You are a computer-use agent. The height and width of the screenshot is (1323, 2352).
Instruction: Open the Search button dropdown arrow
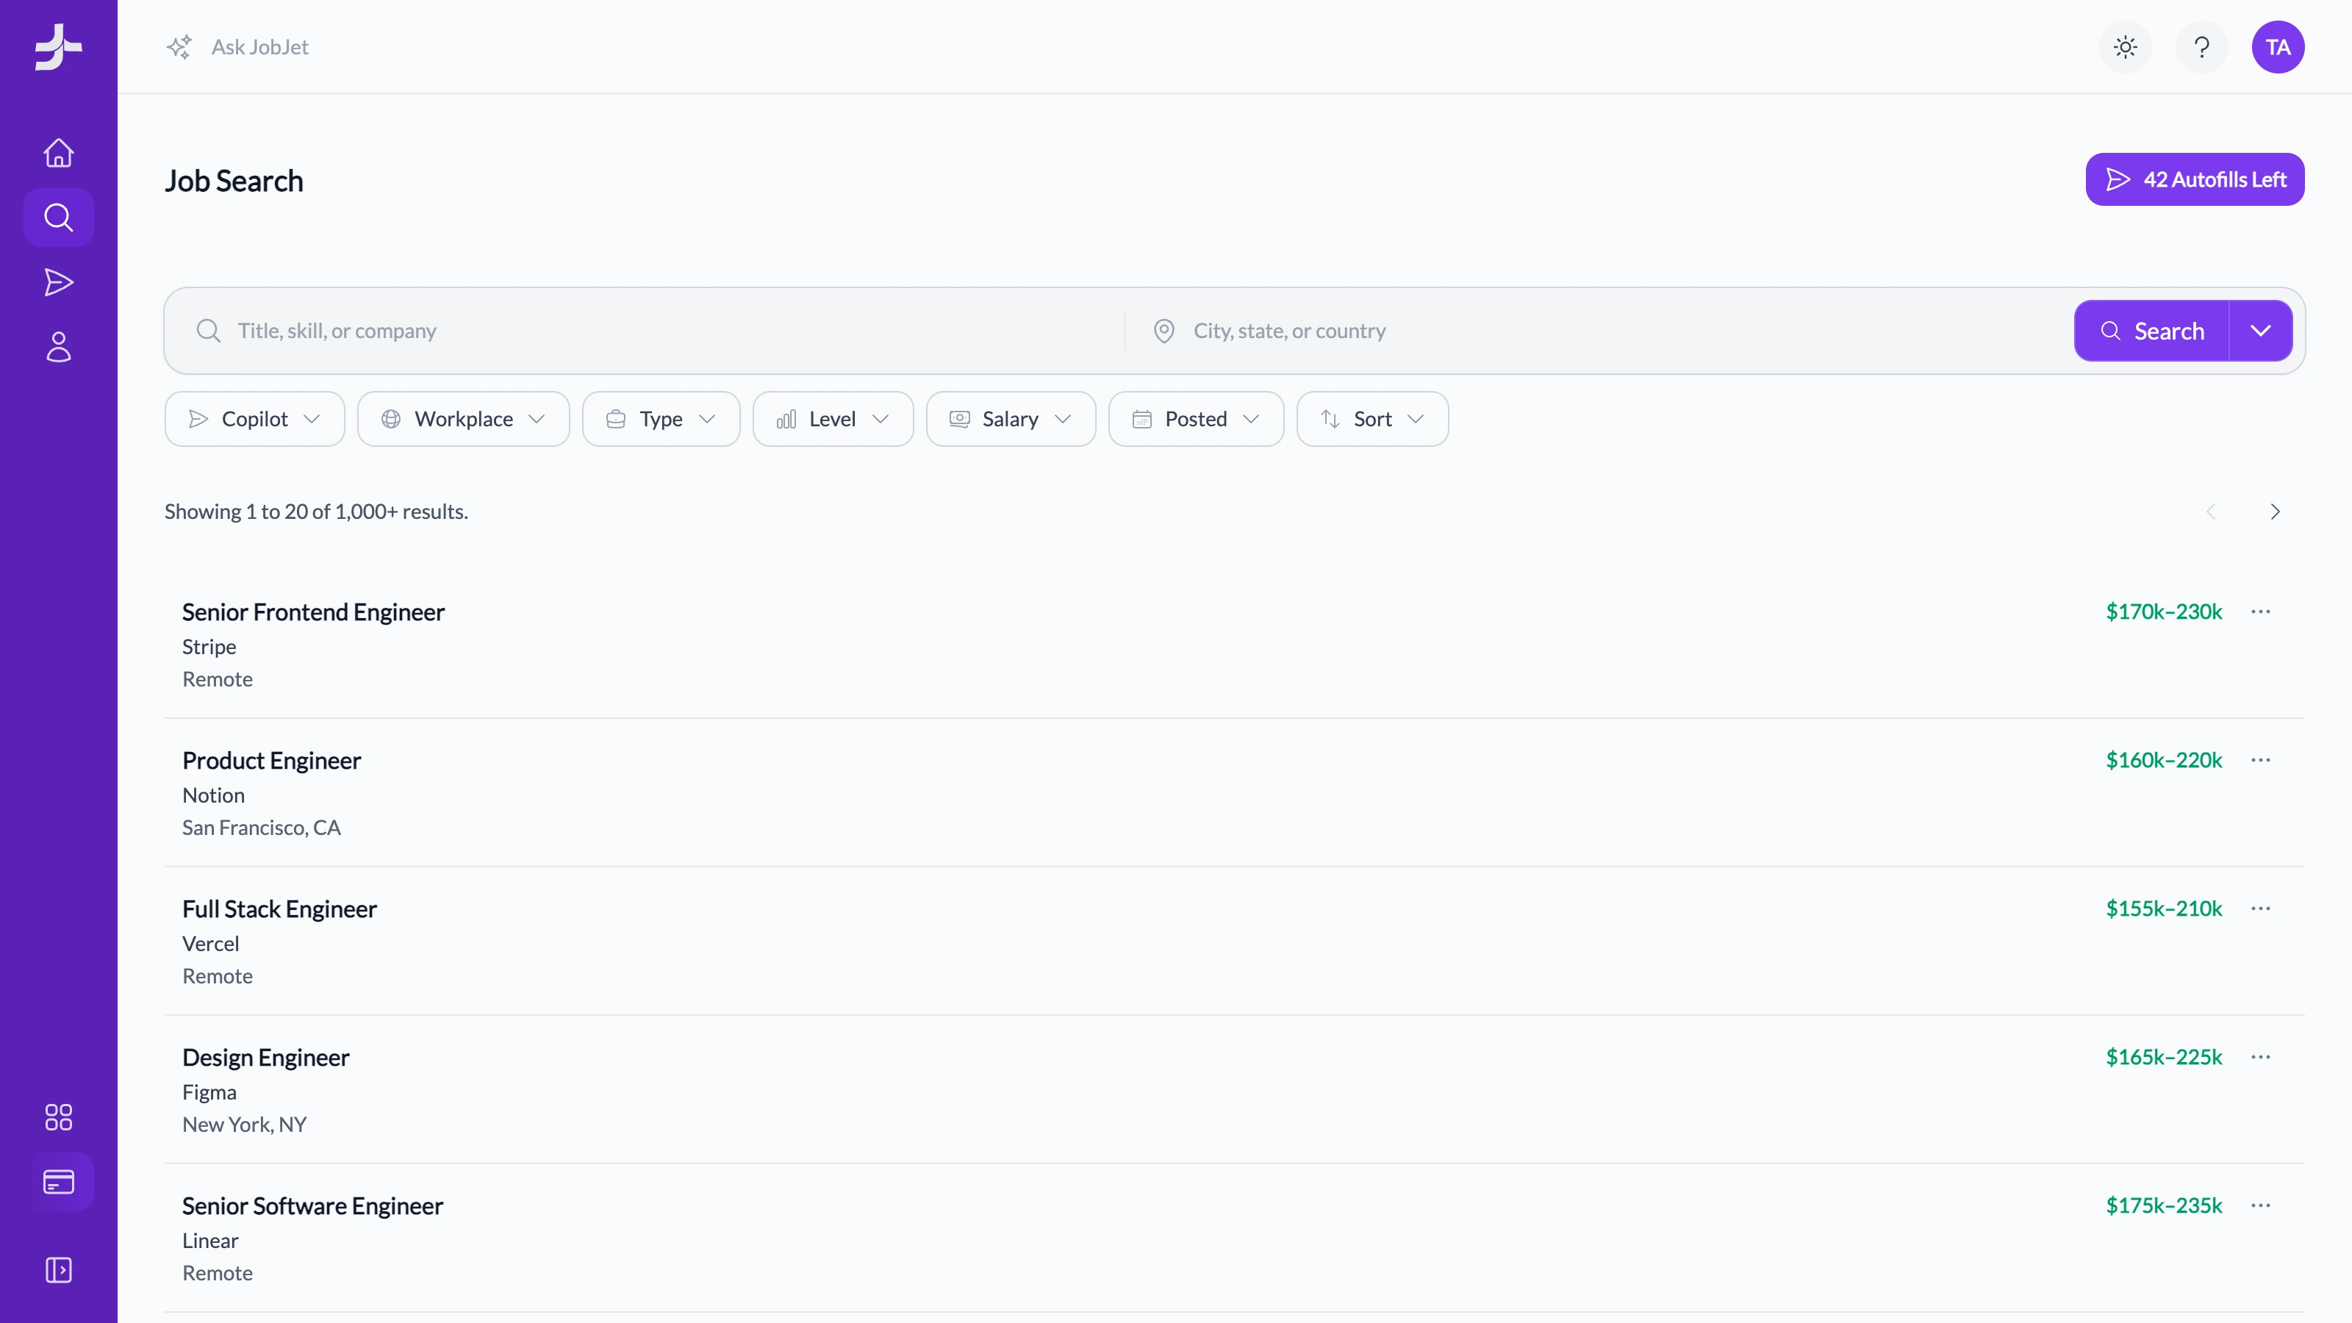(2261, 331)
